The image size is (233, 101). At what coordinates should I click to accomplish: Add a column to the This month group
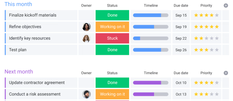pyautogui.click(x=226, y=5)
